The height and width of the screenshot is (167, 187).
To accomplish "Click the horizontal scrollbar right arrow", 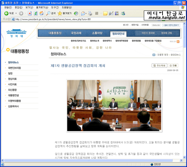I will [181, 160].
